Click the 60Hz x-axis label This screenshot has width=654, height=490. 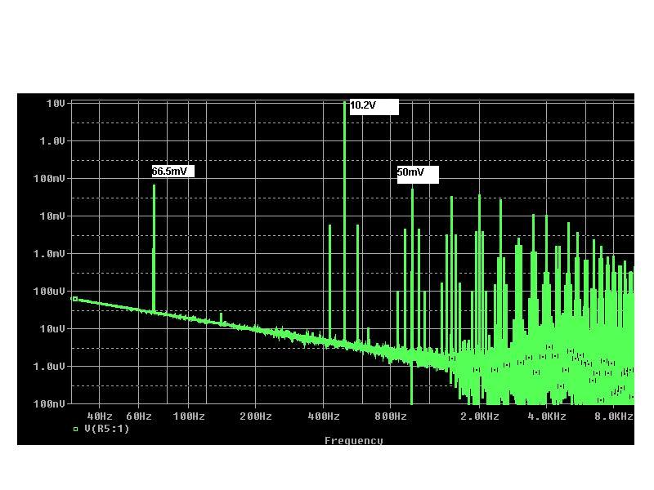(139, 416)
